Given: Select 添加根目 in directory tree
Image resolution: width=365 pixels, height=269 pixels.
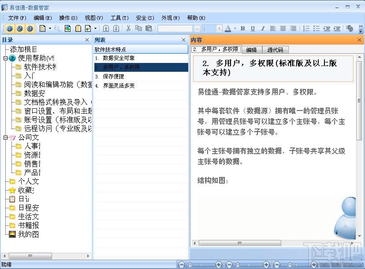Looking at the screenshot, I should pyautogui.click(x=23, y=49).
